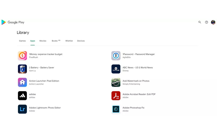This screenshot has width=217, height=135.
Task: Open the Books tab
Action: [55, 41]
